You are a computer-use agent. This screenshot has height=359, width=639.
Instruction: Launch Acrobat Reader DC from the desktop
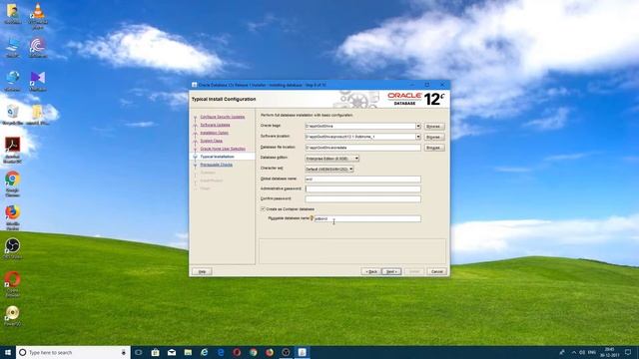(13, 150)
